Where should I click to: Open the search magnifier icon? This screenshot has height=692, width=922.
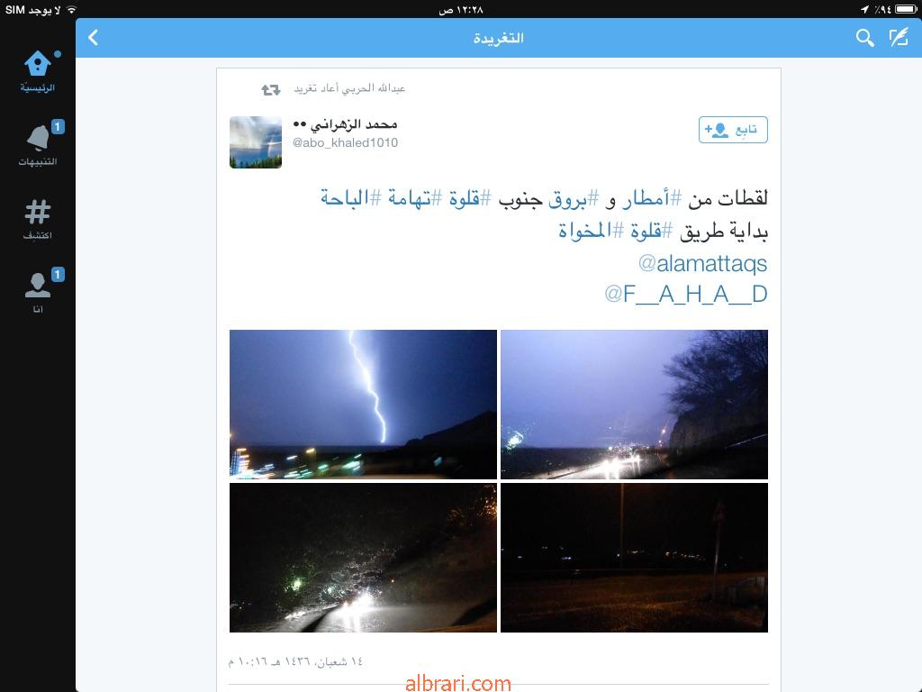[864, 38]
